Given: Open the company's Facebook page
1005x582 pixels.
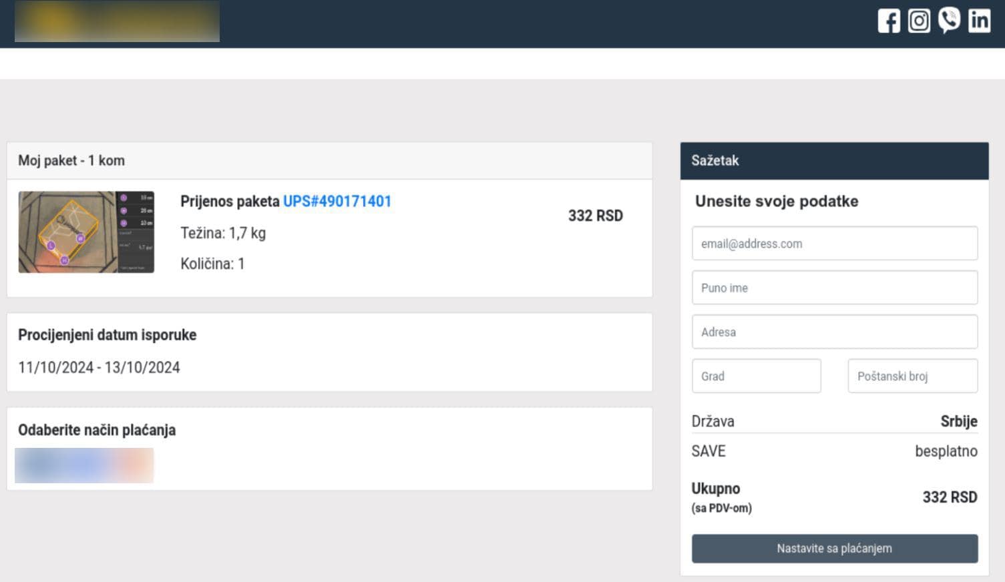Looking at the screenshot, I should (889, 21).
